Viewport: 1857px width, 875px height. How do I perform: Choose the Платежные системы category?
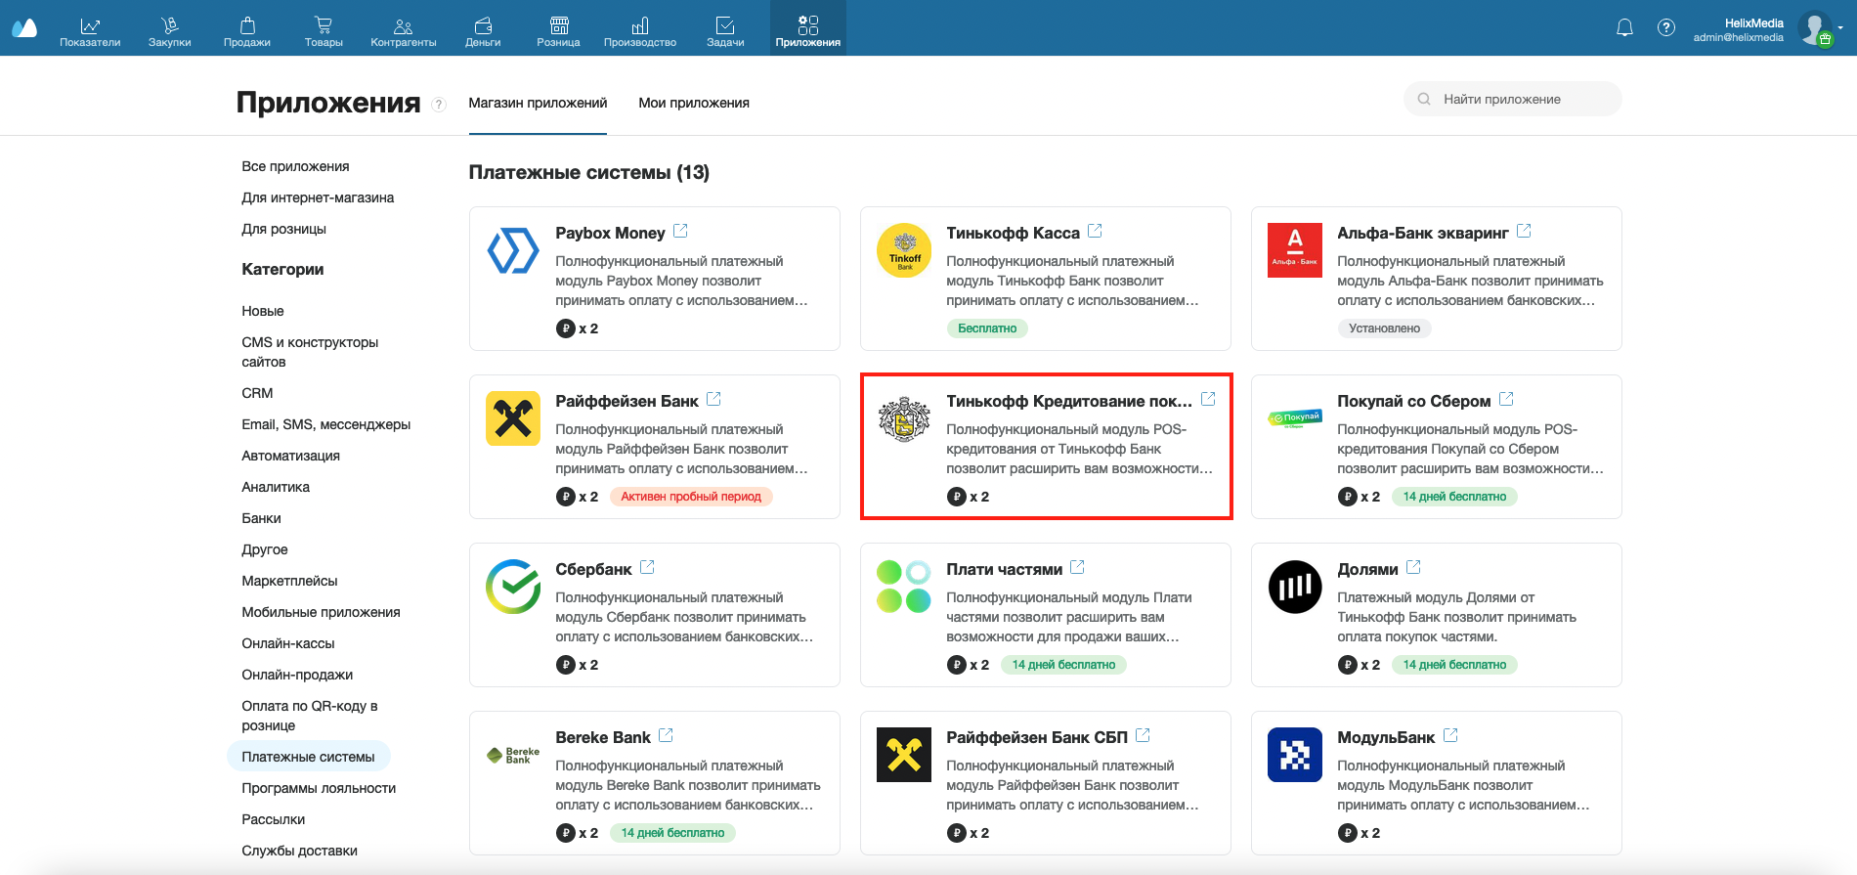(x=308, y=757)
